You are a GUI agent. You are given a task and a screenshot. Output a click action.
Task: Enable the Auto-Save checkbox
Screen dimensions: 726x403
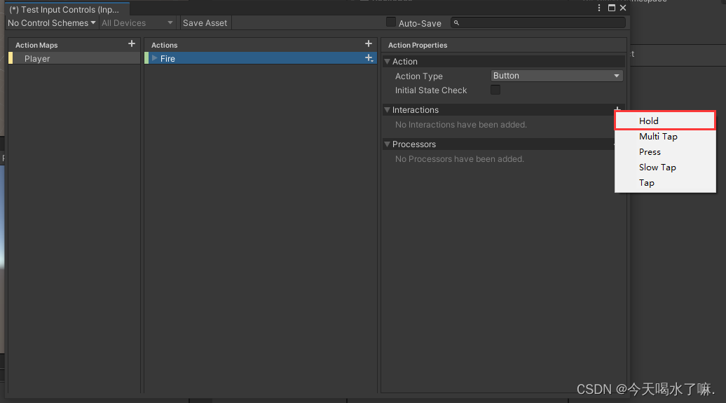(391, 22)
